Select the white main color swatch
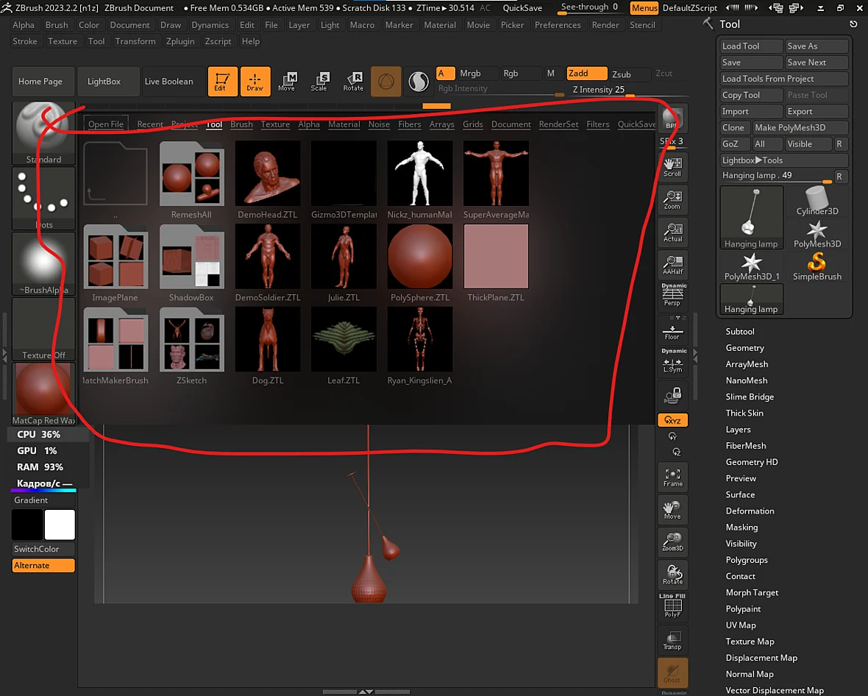The height and width of the screenshot is (696, 868). point(60,525)
